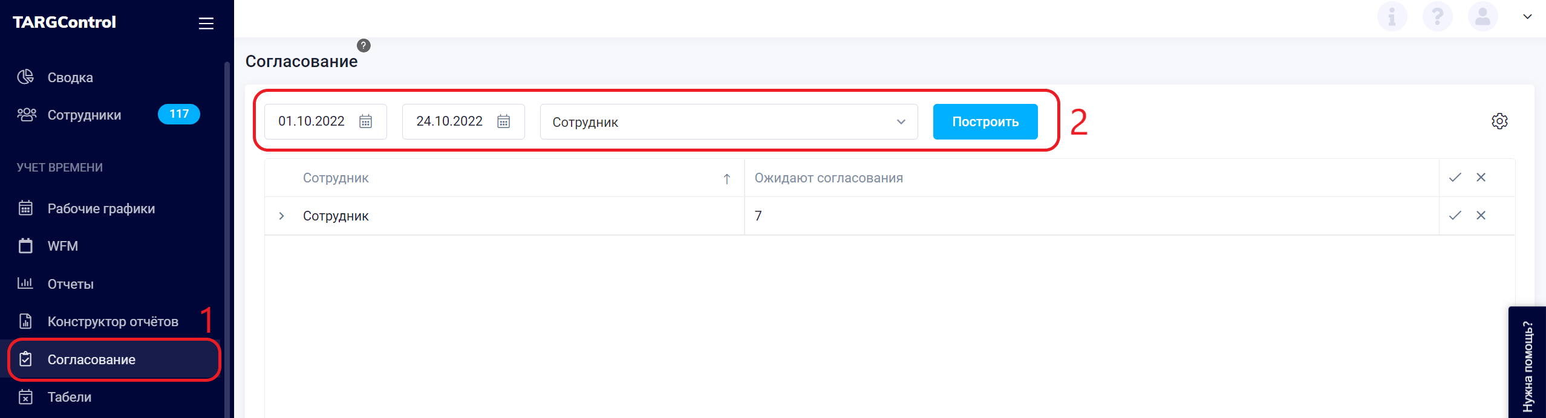Screen dimensions: 1546x418
Task: Approve the Сотрудник row requests
Action: coord(1455,216)
